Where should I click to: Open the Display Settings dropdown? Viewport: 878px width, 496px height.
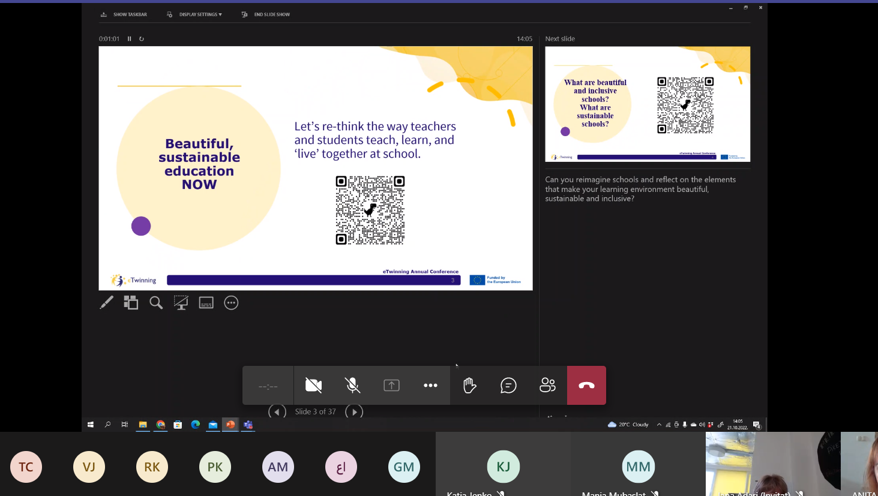coord(194,14)
